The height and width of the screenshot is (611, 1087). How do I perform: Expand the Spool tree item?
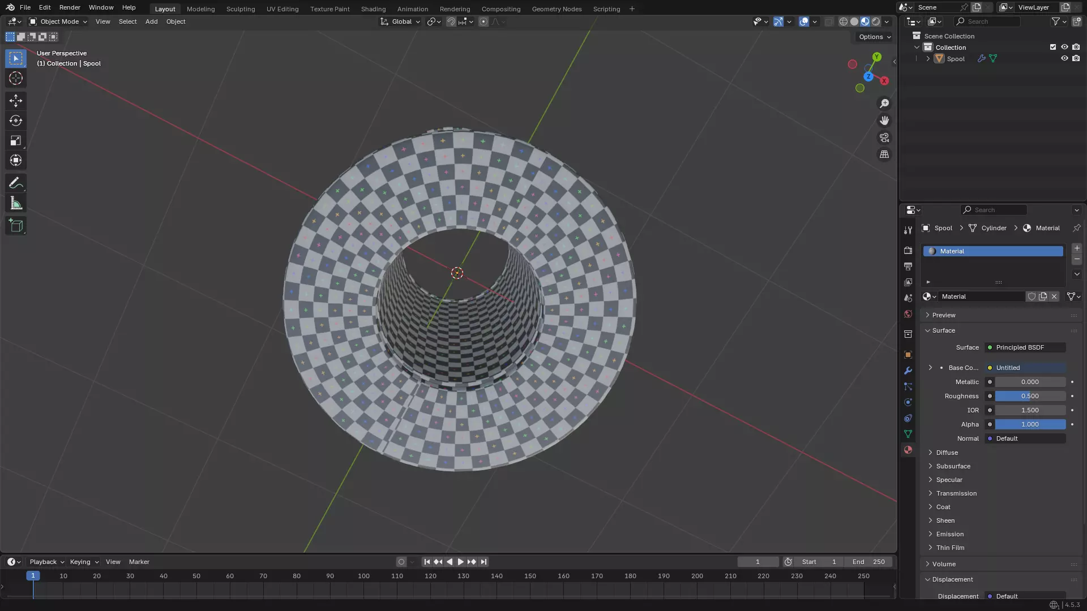[x=928, y=59]
